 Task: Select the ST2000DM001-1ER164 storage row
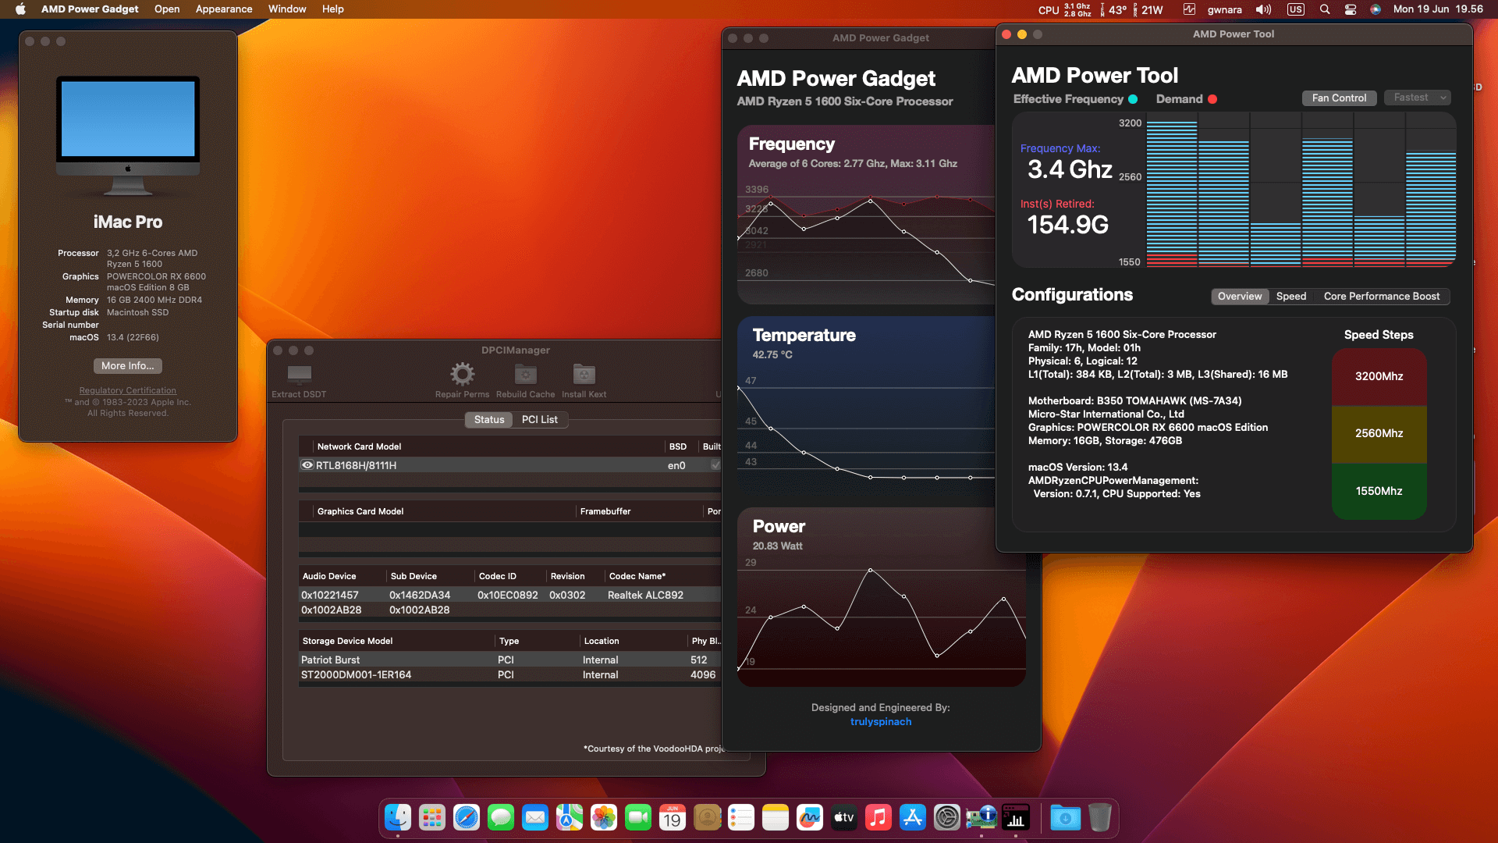(x=510, y=675)
